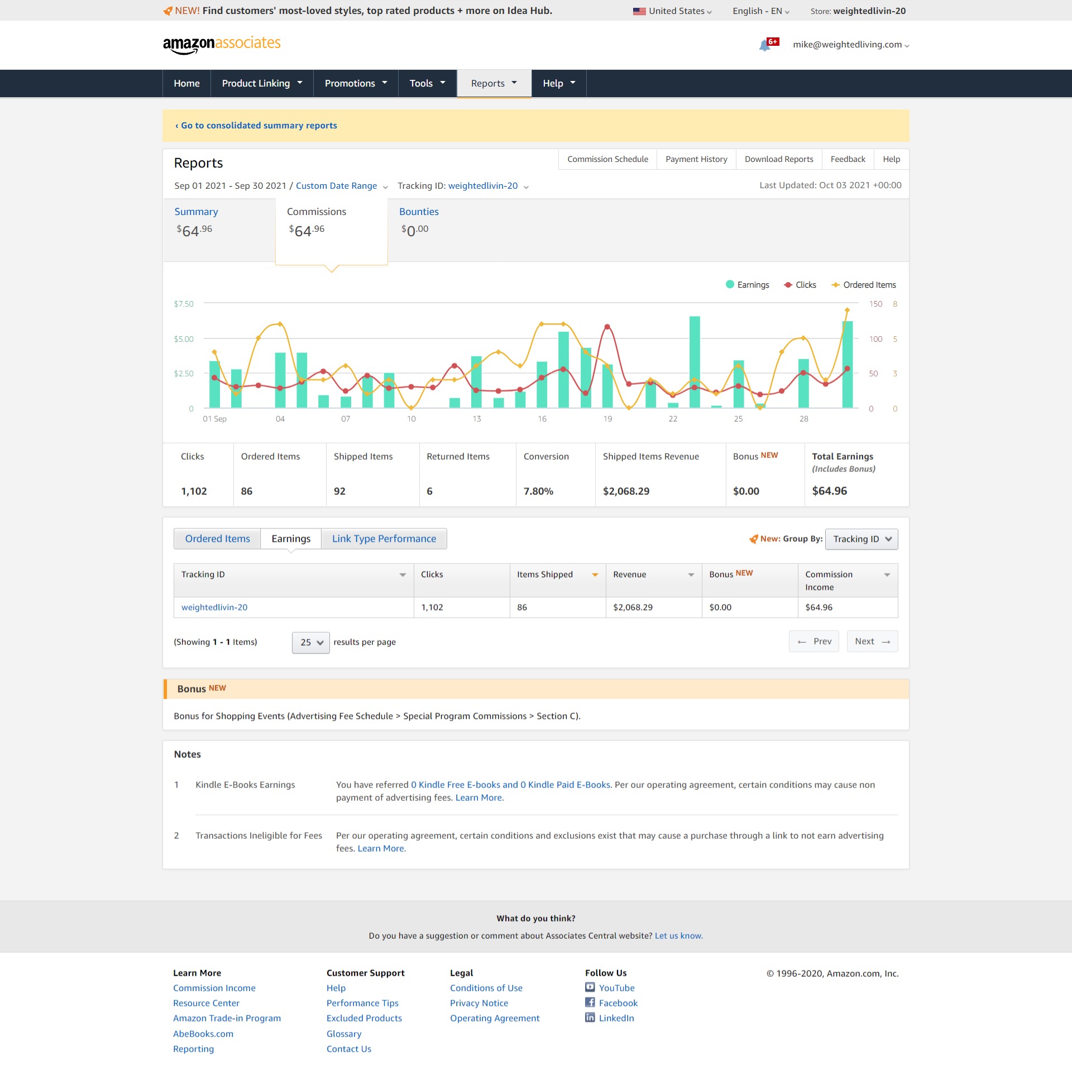Open the Product Linking menu
Screen dimensions: 1072x1079
click(x=262, y=83)
